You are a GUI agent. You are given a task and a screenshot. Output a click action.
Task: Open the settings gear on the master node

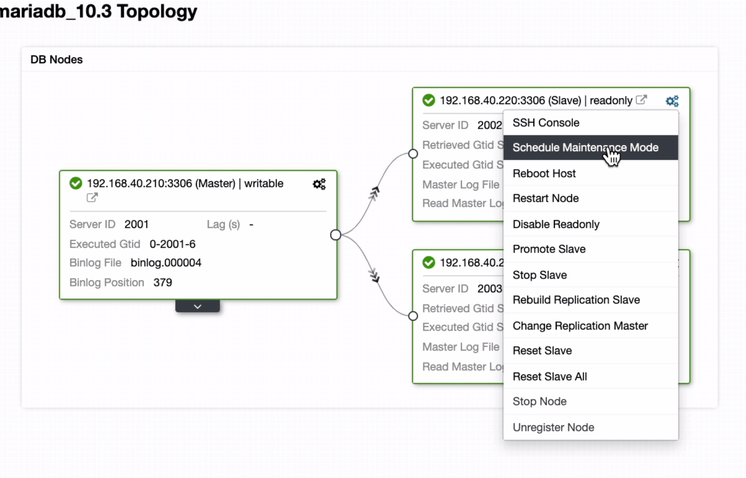click(x=319, y=184)
